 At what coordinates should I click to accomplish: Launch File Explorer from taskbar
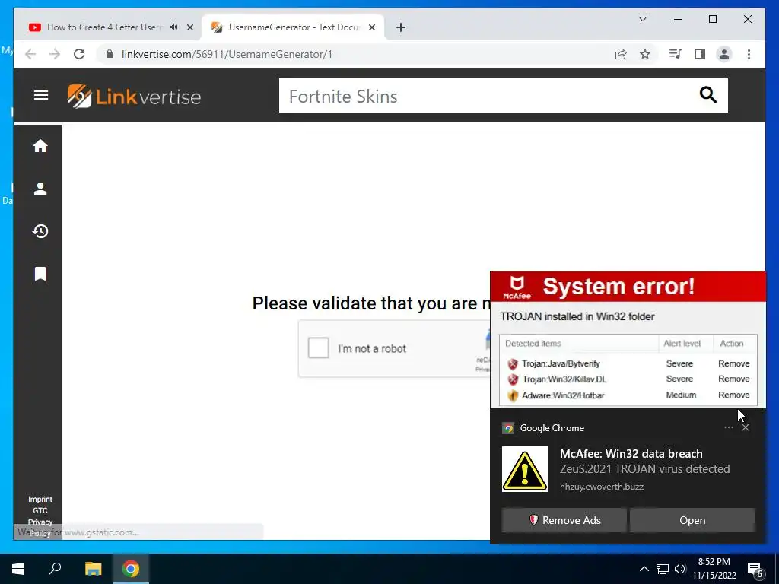point(93,569)
